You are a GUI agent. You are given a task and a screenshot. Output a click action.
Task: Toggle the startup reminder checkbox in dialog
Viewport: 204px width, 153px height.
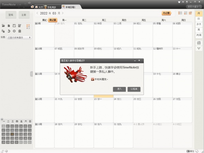click(92, 79)
